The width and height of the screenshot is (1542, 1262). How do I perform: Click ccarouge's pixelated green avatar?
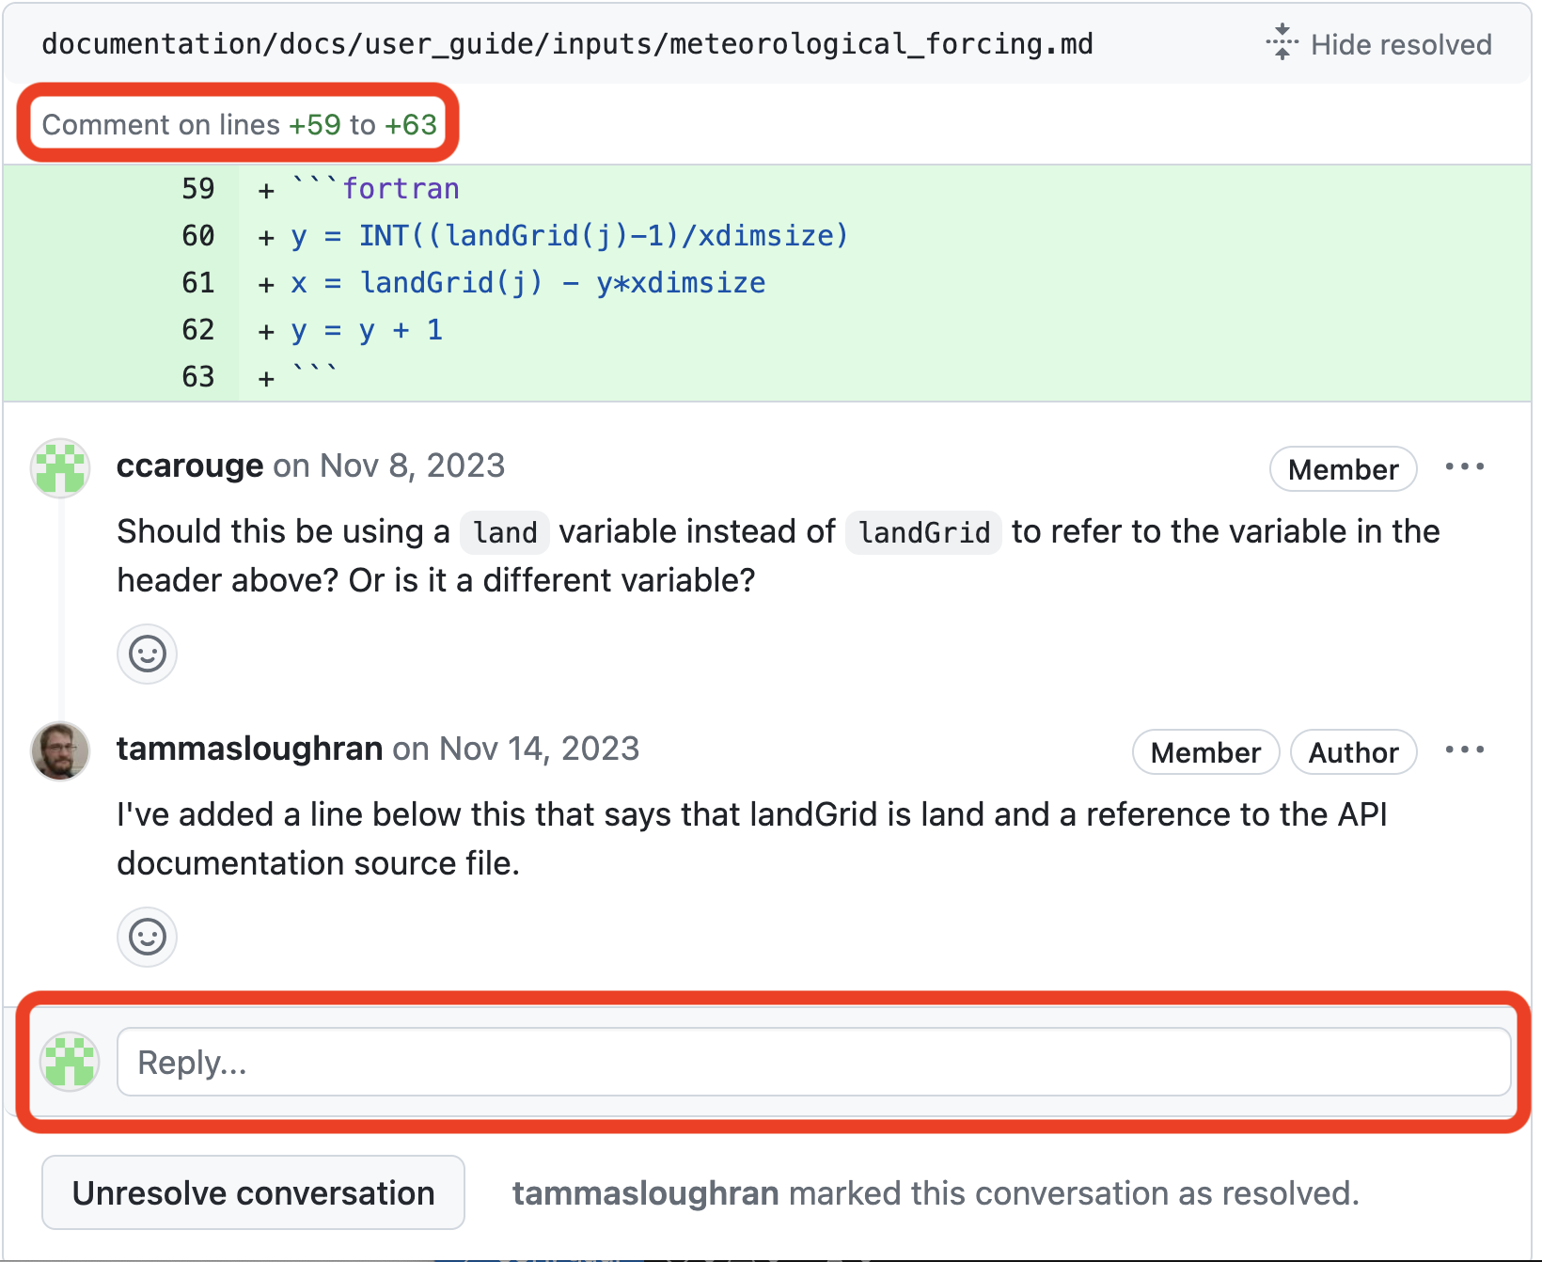(x=60, y=467)
